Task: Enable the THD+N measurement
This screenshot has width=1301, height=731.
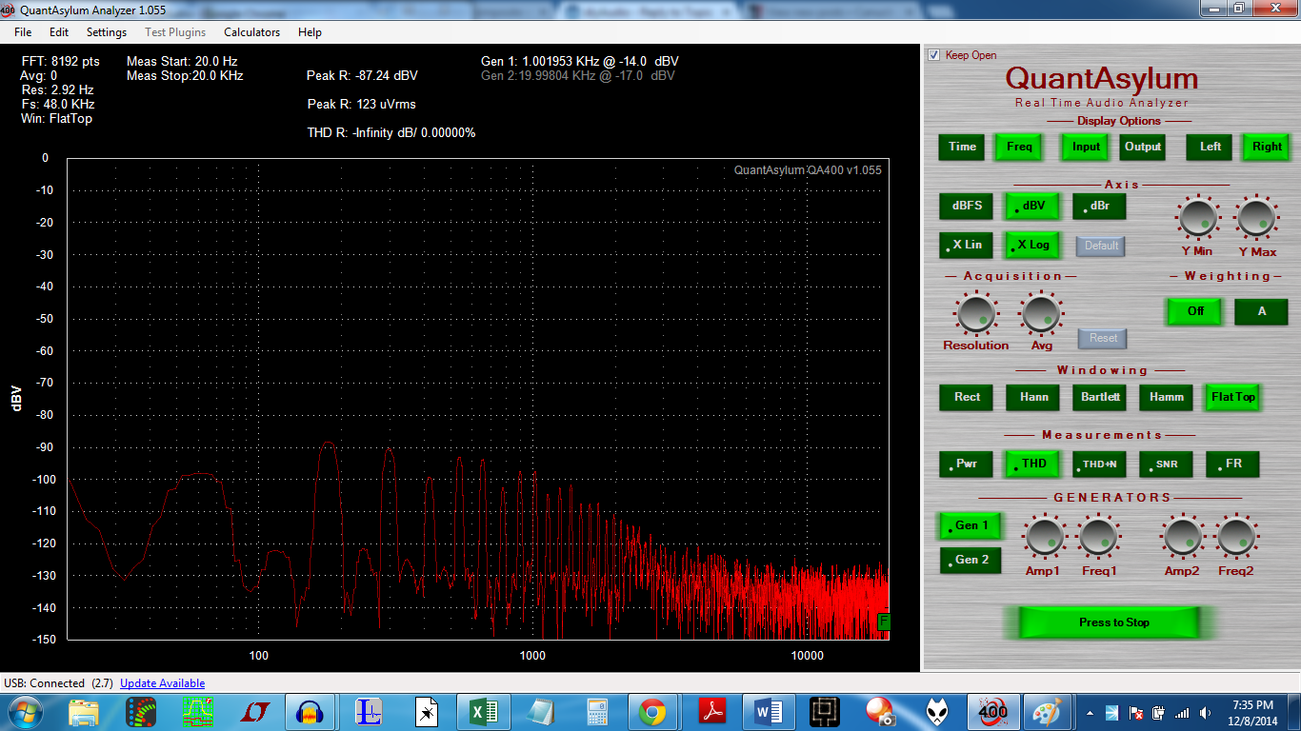Action: pos(1100,464)
